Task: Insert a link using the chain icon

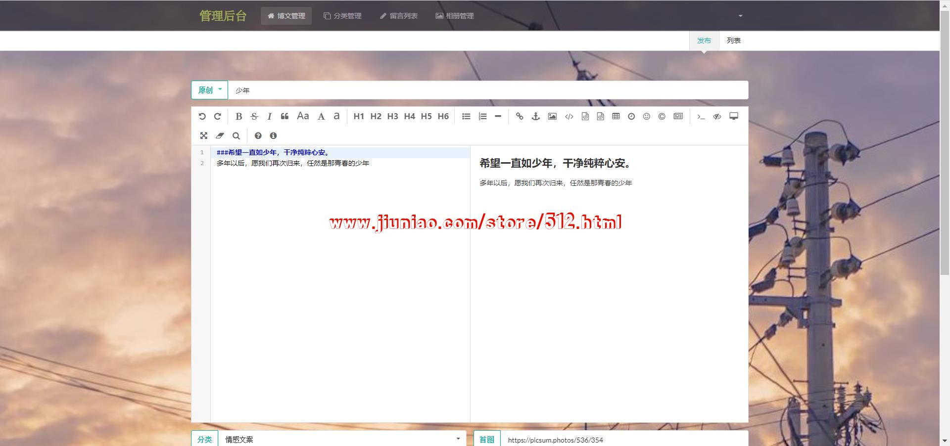Action: [519, 116]
